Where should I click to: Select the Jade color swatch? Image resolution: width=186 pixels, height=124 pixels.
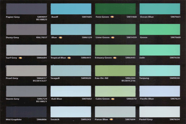[160, 50]
